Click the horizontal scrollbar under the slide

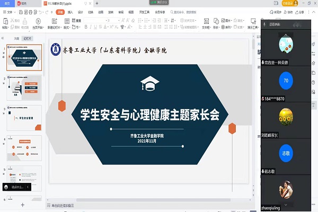coord(153,200)
